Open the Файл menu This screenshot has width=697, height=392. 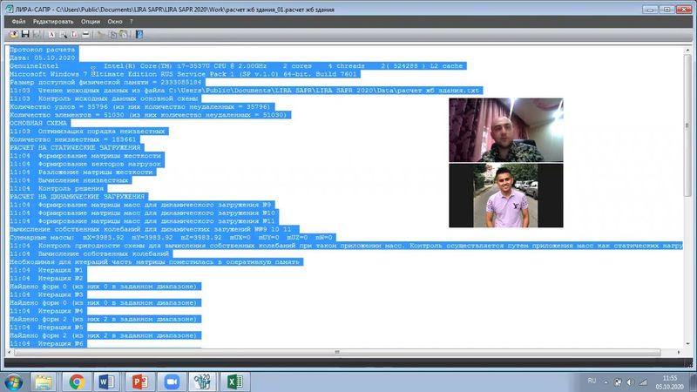pyautogui.click(x=22, y=19)
